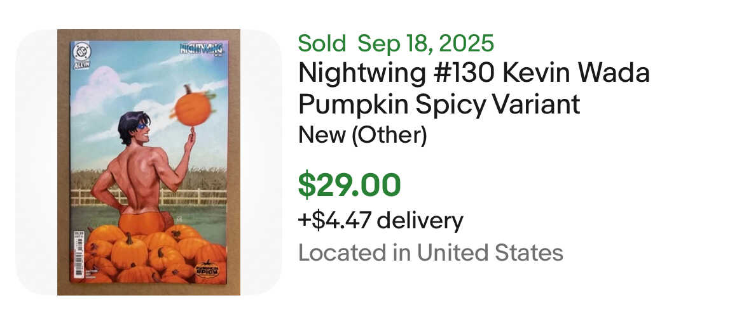Select the $29.00 sold price
Screen dimensions: 744x319
coord(350,185)
